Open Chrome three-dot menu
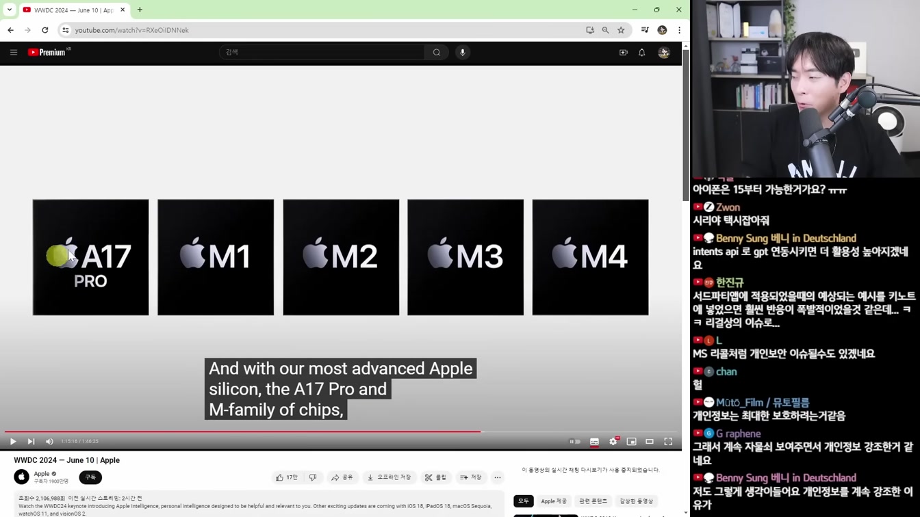Viewport: 920px width, 517px height. point(679,30)
